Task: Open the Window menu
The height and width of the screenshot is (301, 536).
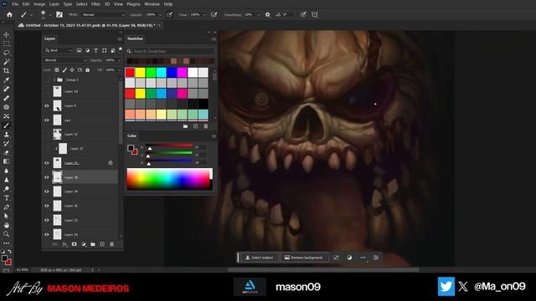Action: coord(152,4)
